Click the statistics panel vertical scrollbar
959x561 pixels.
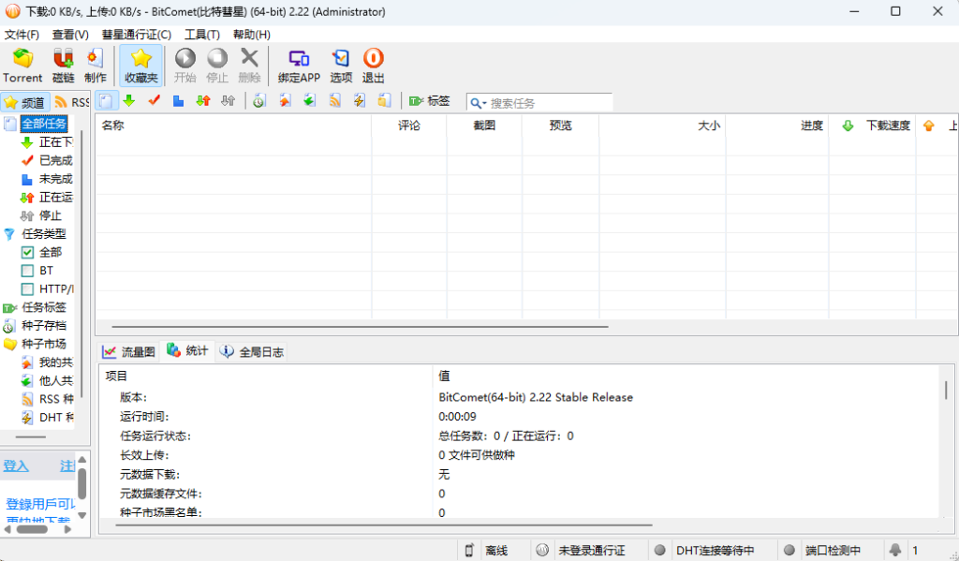click(946, 390)
